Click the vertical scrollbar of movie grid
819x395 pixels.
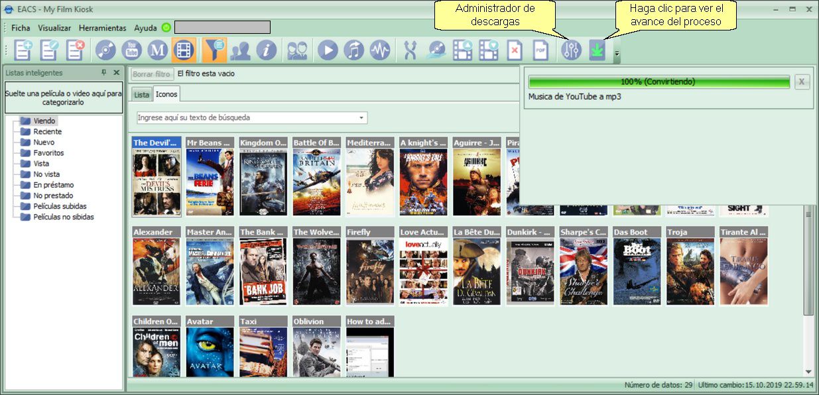[808, 262]
